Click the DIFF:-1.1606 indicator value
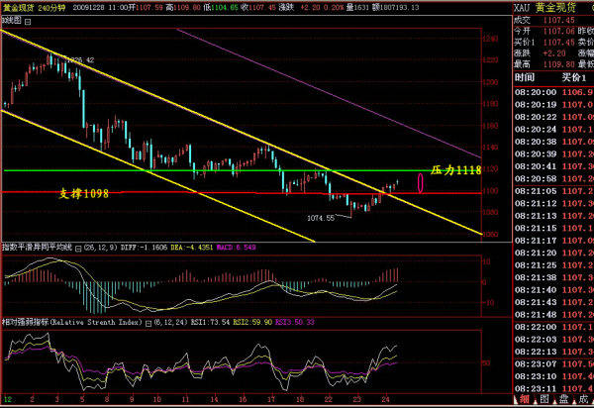Screen dimensions: 594x408 (x=144, y=248)
